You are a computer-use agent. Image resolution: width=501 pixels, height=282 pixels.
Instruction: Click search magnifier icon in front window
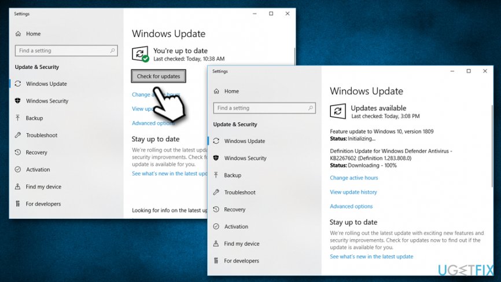point(311,108)
